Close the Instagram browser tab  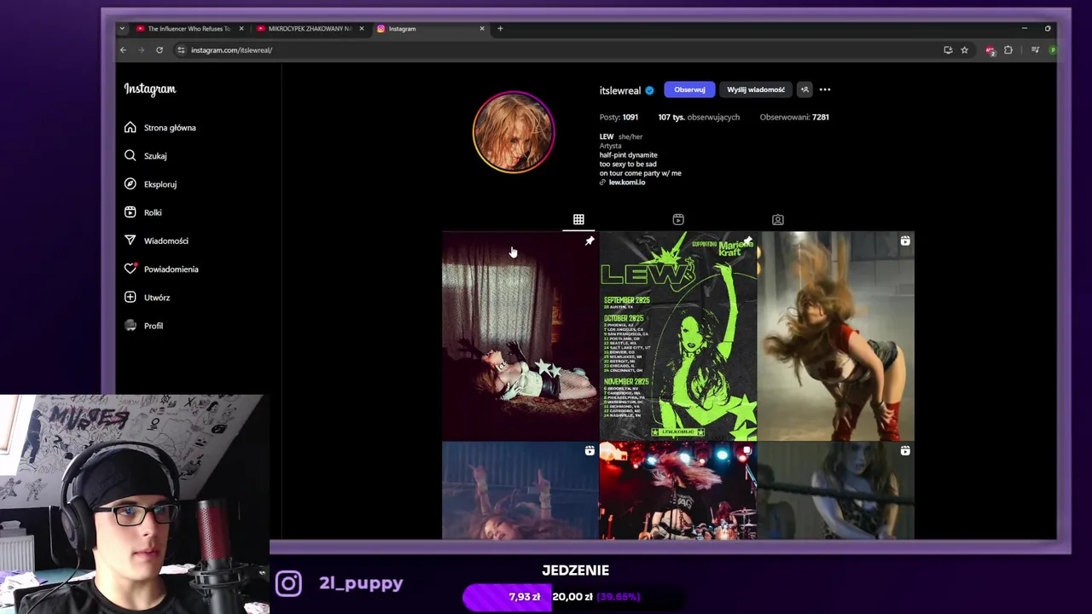482,29
